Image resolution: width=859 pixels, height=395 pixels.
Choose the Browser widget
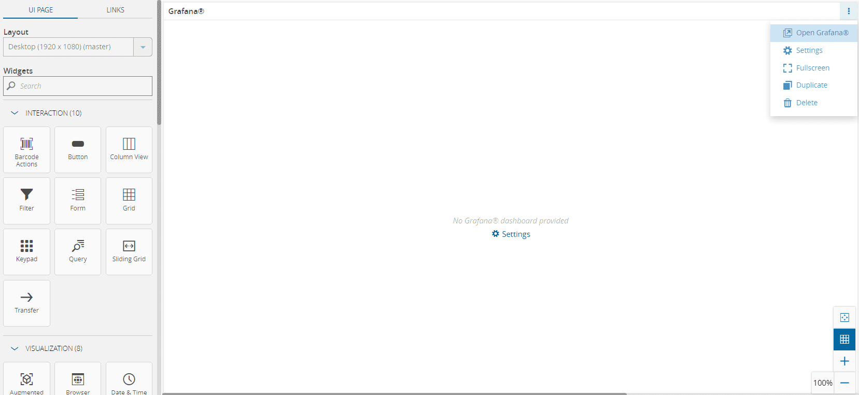pyautogui.click(x=78, y=379)
